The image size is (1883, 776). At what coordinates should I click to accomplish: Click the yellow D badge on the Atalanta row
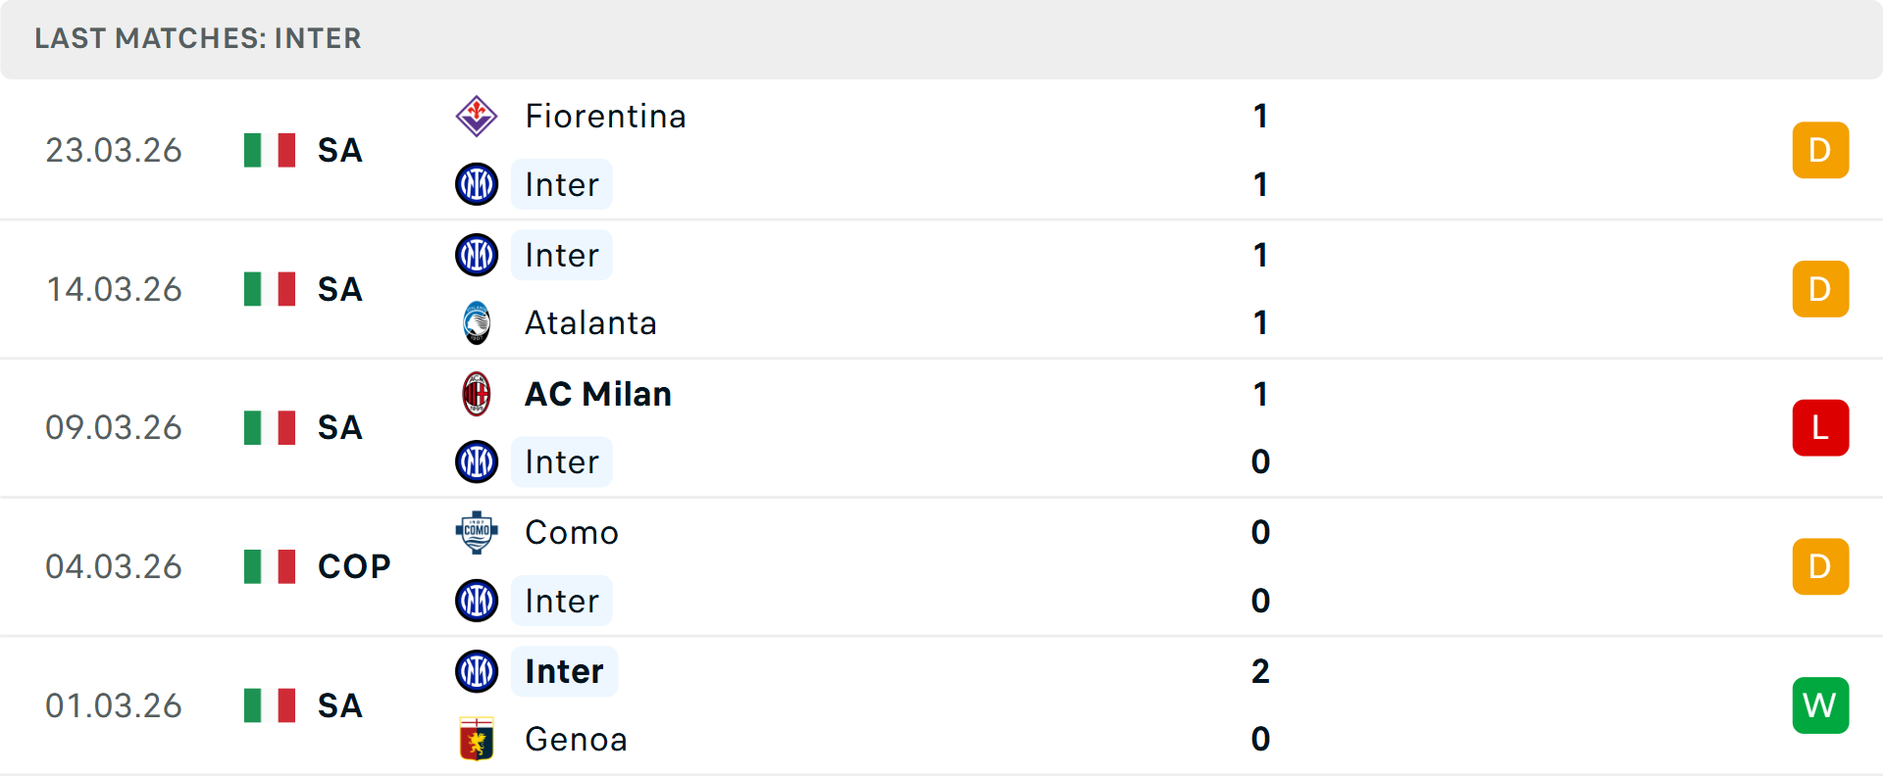pyautogui.click(x=1820, y=289)
